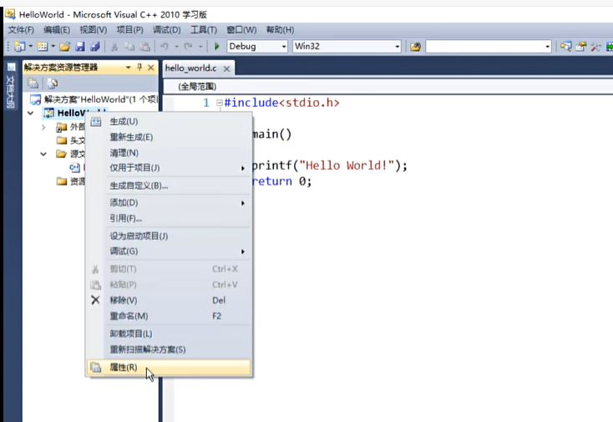Open the Solution Explorer window options arrow
The width and height of the screenshot is (613, 422).
pyautogui.click(x=129, y=68)
